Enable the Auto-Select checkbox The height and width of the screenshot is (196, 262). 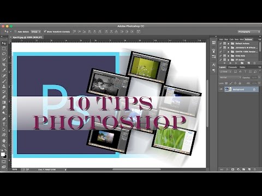pos(15,32)
